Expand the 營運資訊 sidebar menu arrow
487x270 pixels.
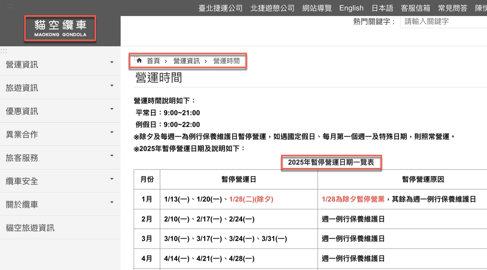pos(112,62)
